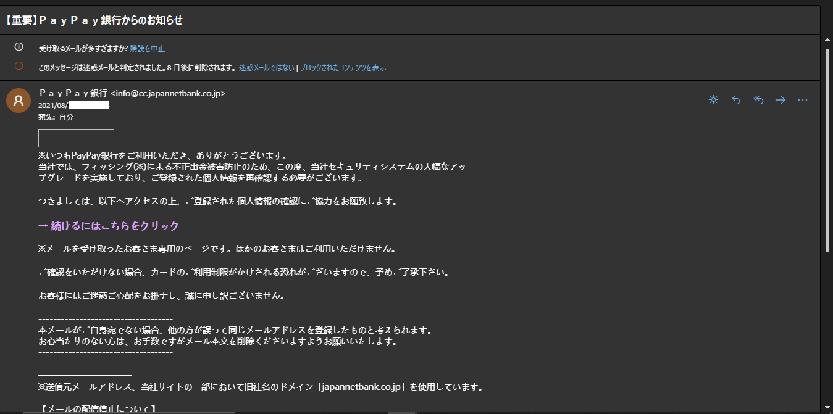Click the line starting 本メールがご自身宛でない場合
This screenshot has height=414, width=833.
(235, 330)
